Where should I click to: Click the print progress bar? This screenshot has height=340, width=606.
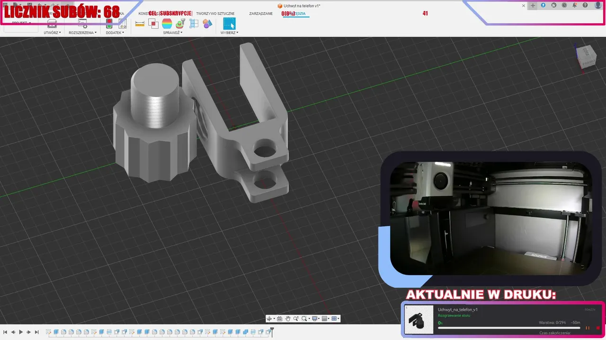tap(509, 328)
